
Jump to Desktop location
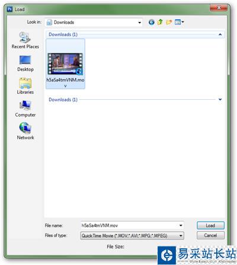[25, 64]
